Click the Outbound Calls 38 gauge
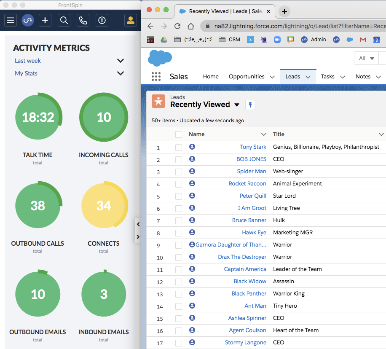 click(x=38, y=205)
